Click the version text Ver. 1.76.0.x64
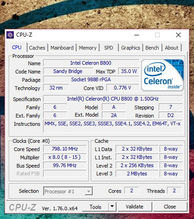Image resolution: width=194 pixels, height=219 pixels. 60,208
